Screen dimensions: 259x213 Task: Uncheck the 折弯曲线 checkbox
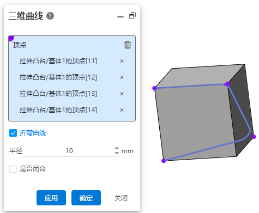tap(13, 133)
